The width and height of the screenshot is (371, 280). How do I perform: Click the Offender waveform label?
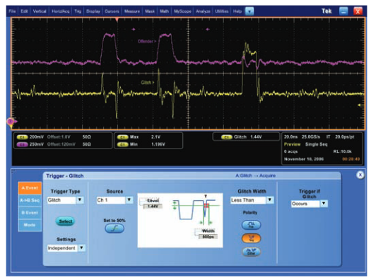click(x=147, y=42)
